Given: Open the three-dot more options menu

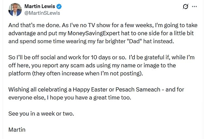Looking at the screenshot, I should (x=196, y=7).
